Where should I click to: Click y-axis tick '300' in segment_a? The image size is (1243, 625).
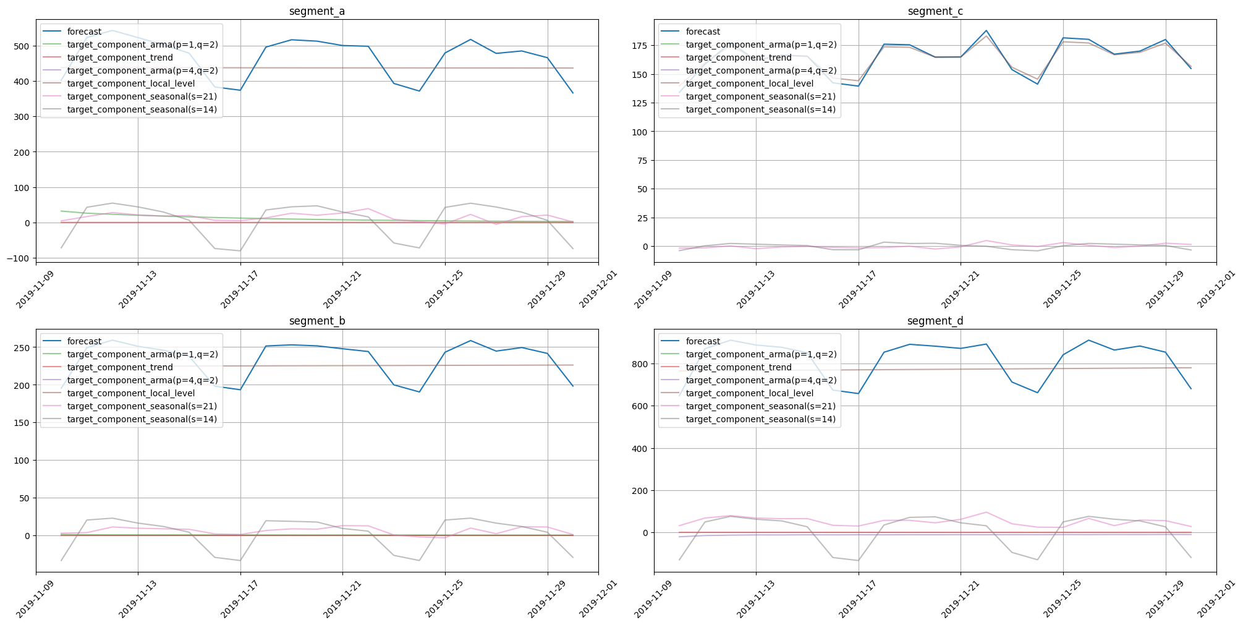(23, 117)
